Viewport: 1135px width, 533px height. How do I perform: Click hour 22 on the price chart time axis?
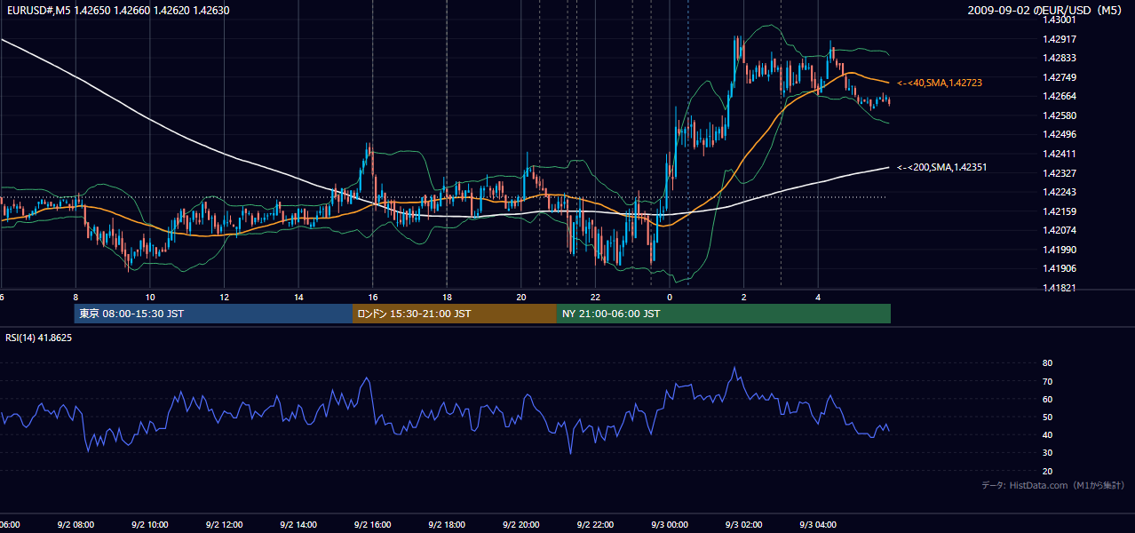tap(595, 298)
